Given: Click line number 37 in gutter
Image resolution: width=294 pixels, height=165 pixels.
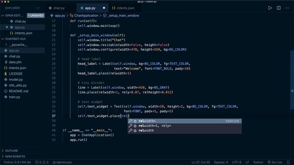Looking at the screenshot, I should coord(54,116).
